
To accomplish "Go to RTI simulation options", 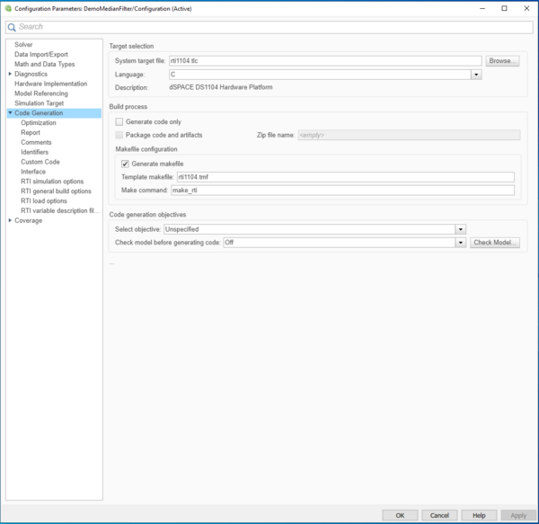I will tap(52, 182).
